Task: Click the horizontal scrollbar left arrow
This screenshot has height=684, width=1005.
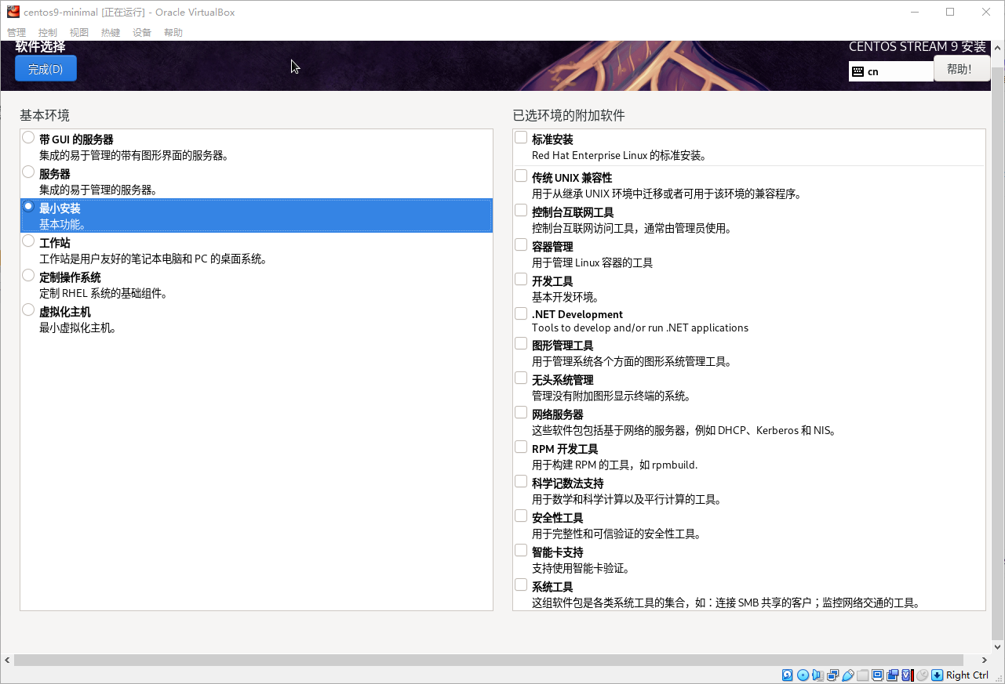Action: [7, 660]
